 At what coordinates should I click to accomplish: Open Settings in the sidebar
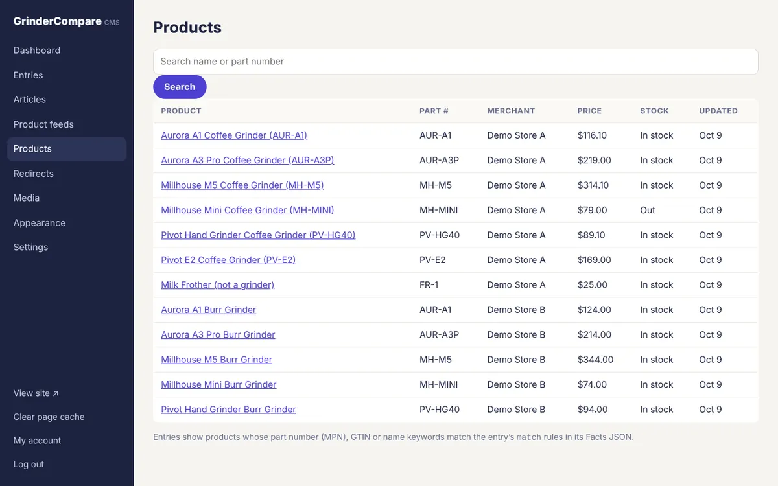[67, 248]
